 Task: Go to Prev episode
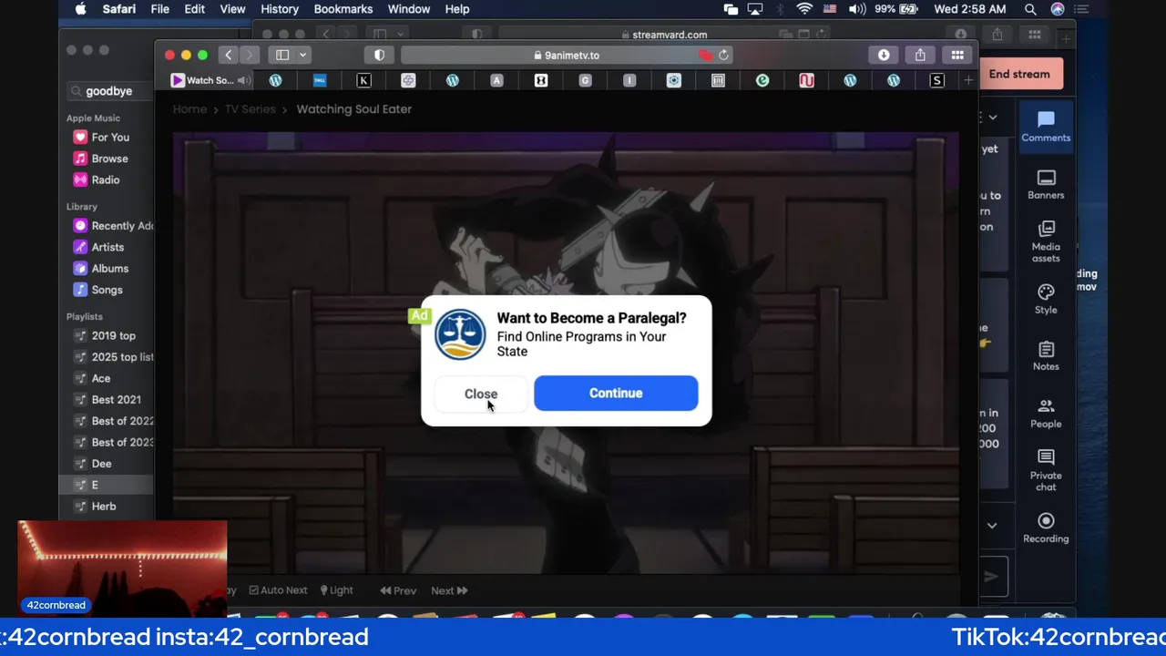(398, 590)
